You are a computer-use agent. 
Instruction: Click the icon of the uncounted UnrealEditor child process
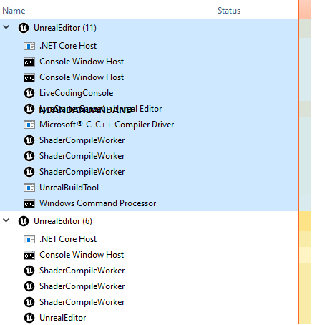click(x=29, y=318)
